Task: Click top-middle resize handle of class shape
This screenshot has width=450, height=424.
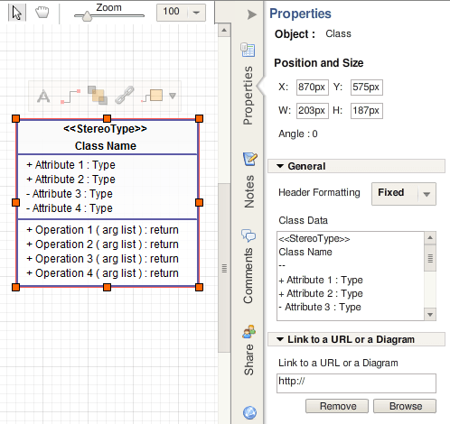Action: coord(107,118)
